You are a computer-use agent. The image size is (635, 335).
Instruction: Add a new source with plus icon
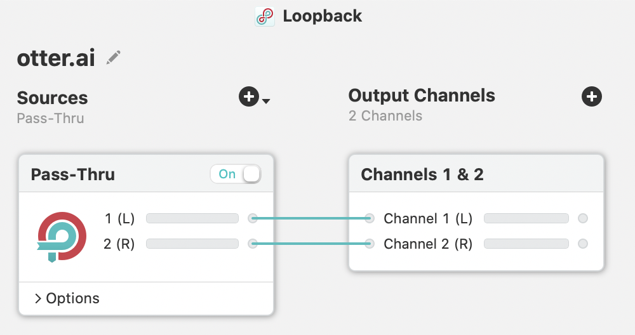[x=248, y=97]
